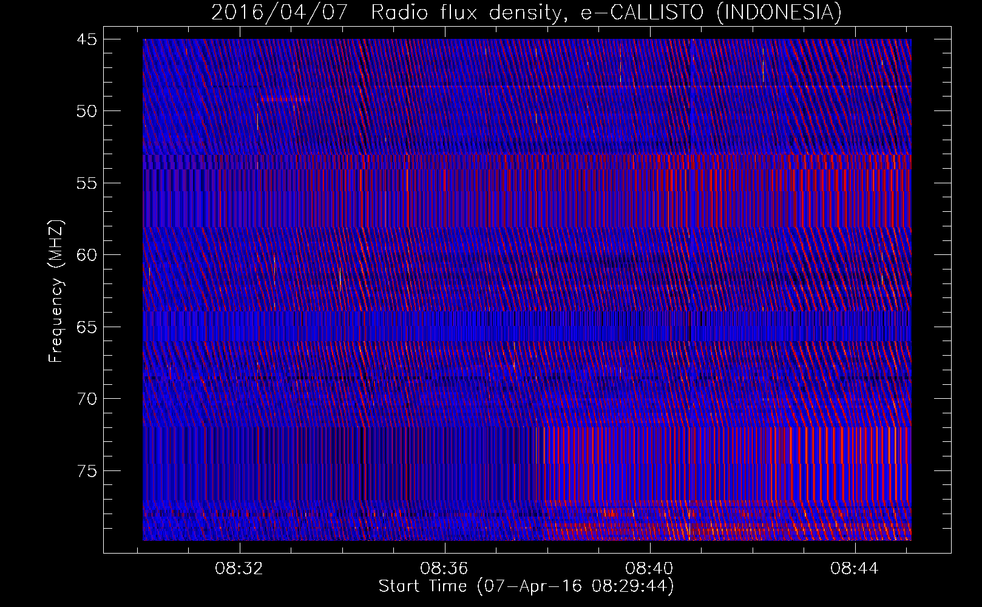Click the 75 frequency tick label

[x=86, y=471]
